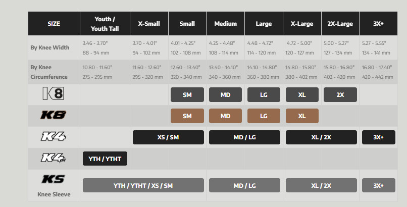Image resolution: width=407 pixels, height=207 pixels.
Task: Click the 88 - 94 mm value
Action: tap(96, 53)
